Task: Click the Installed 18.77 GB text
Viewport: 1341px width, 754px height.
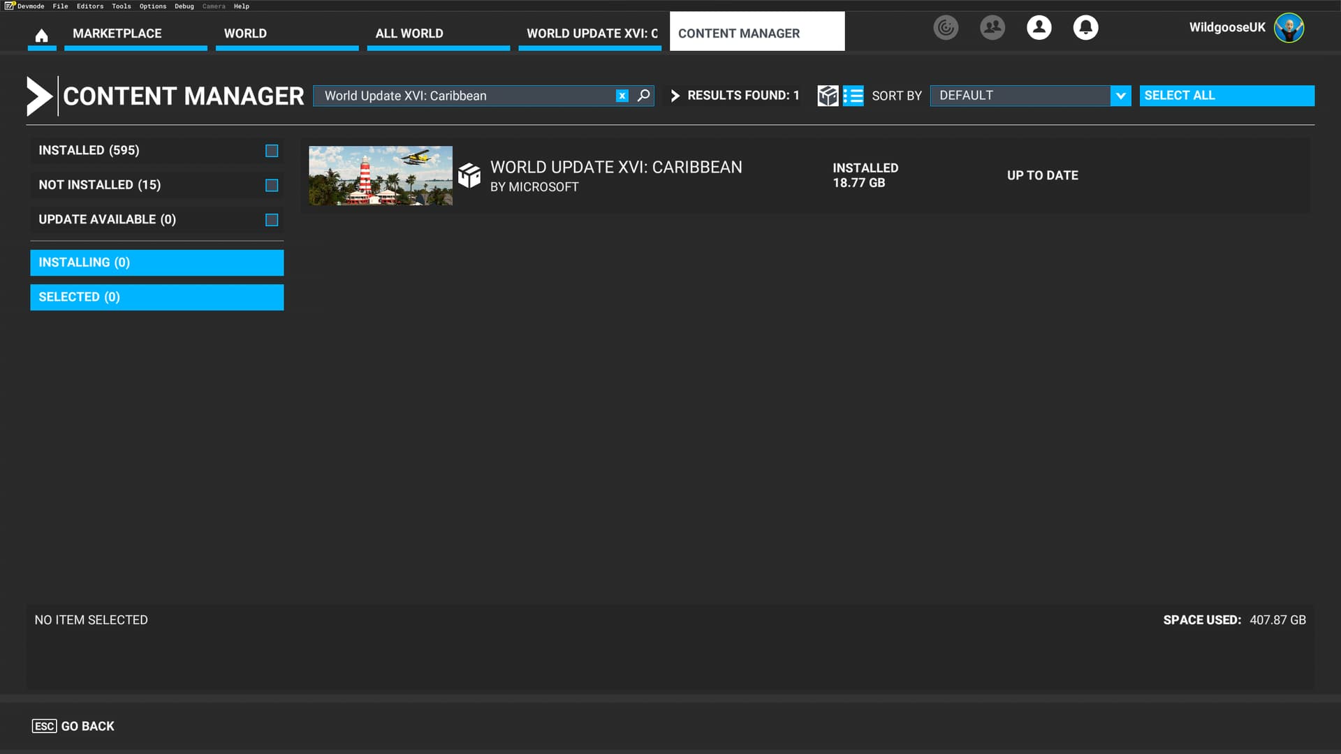Action: 865,175
